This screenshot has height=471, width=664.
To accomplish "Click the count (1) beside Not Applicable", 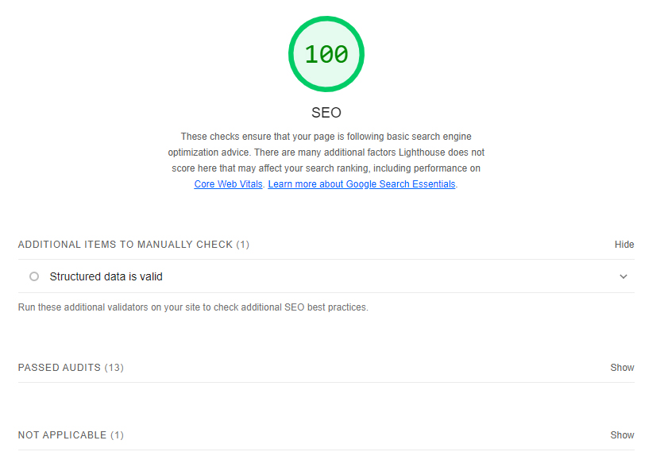I will coord(117,435).
